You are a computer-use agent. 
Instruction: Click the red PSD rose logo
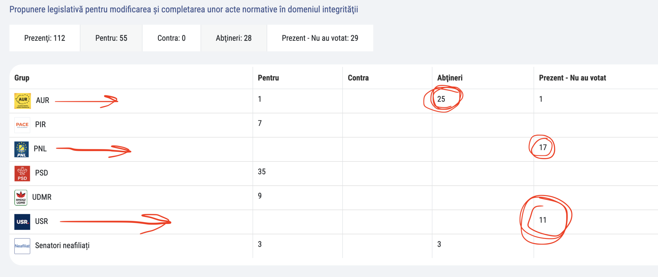pos(22,174)
